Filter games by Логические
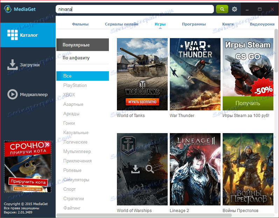This screenshot has height=218, width=279. point(75,142)
